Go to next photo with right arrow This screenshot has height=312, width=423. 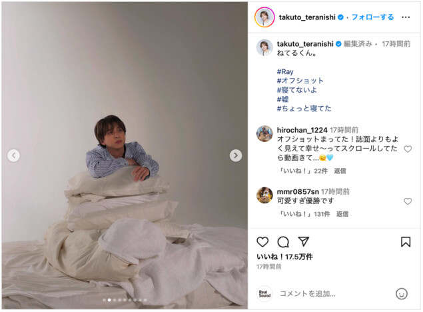[x=236, y=155]
